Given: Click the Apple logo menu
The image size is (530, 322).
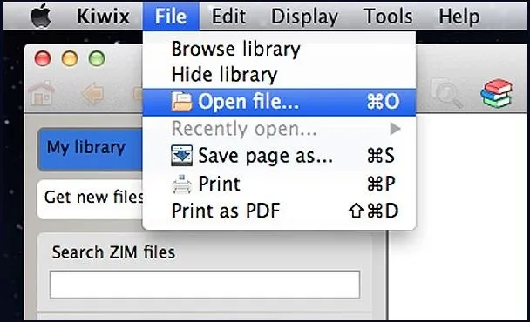Looking at the screenshot, I should pyautogui.click(x=41, y=16).
